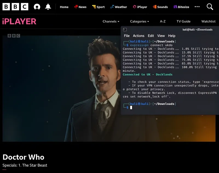Click the Weather icon in navigation
This screenshot has height=173, width=219.
coord(112,7)
